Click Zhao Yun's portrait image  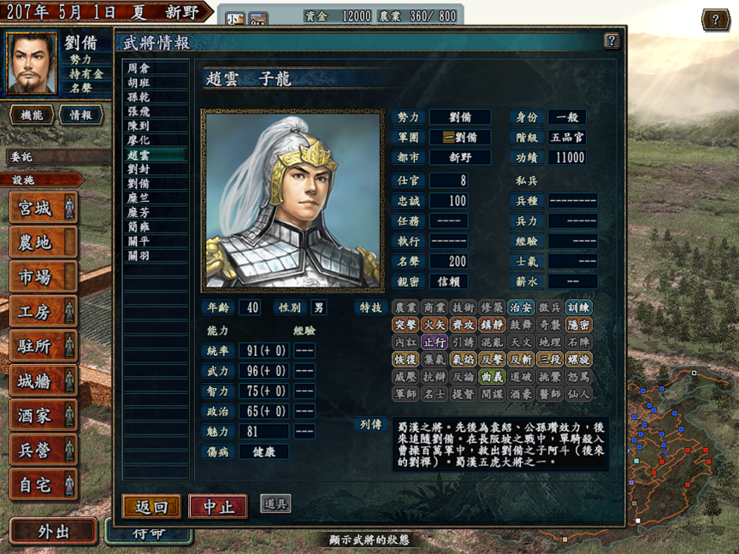point(293,200)
